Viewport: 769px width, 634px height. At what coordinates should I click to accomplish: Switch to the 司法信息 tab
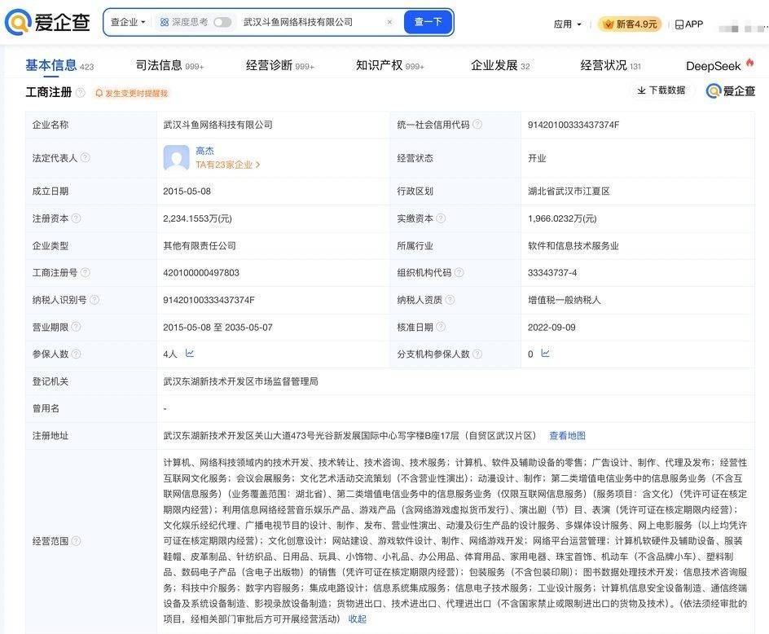pyautogui.click(x=169, y=65)
